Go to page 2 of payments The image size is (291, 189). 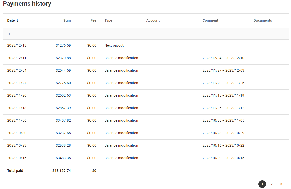pos(272,184)
